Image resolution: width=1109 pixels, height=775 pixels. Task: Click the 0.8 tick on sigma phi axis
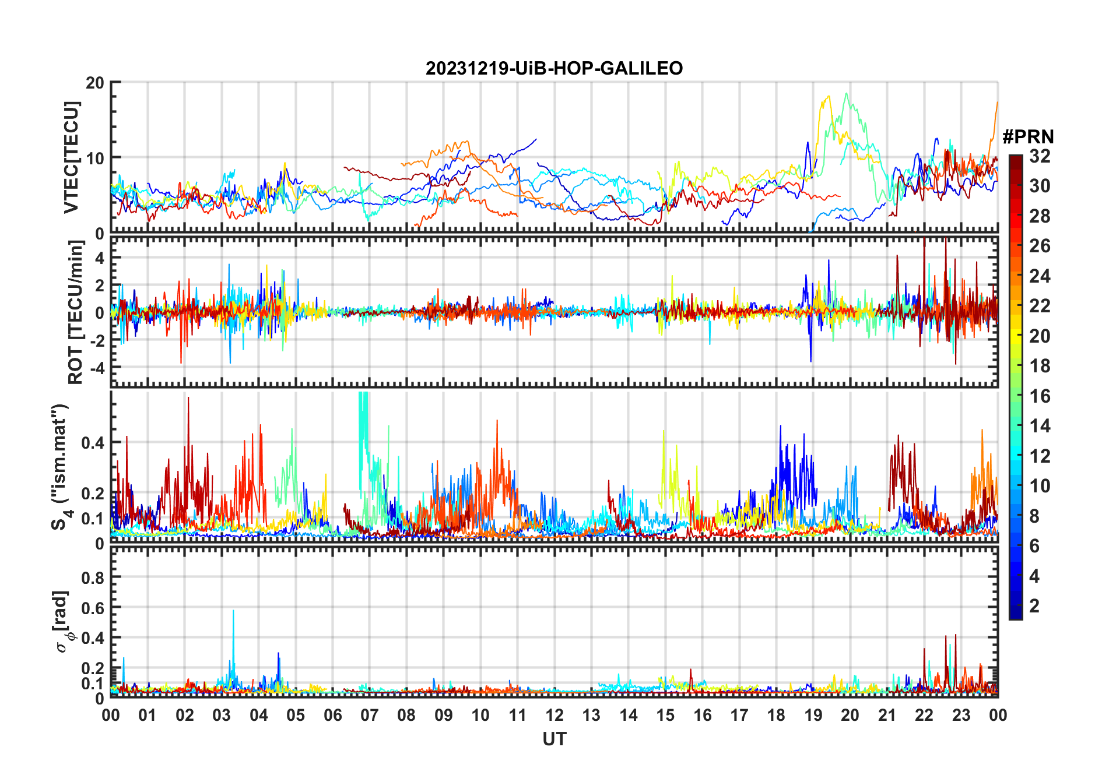(x=92, y=577)
